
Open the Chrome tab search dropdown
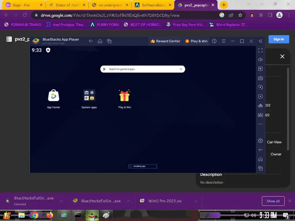(249, 4)
